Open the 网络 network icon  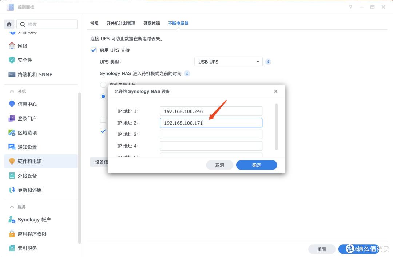click(12, 46)
